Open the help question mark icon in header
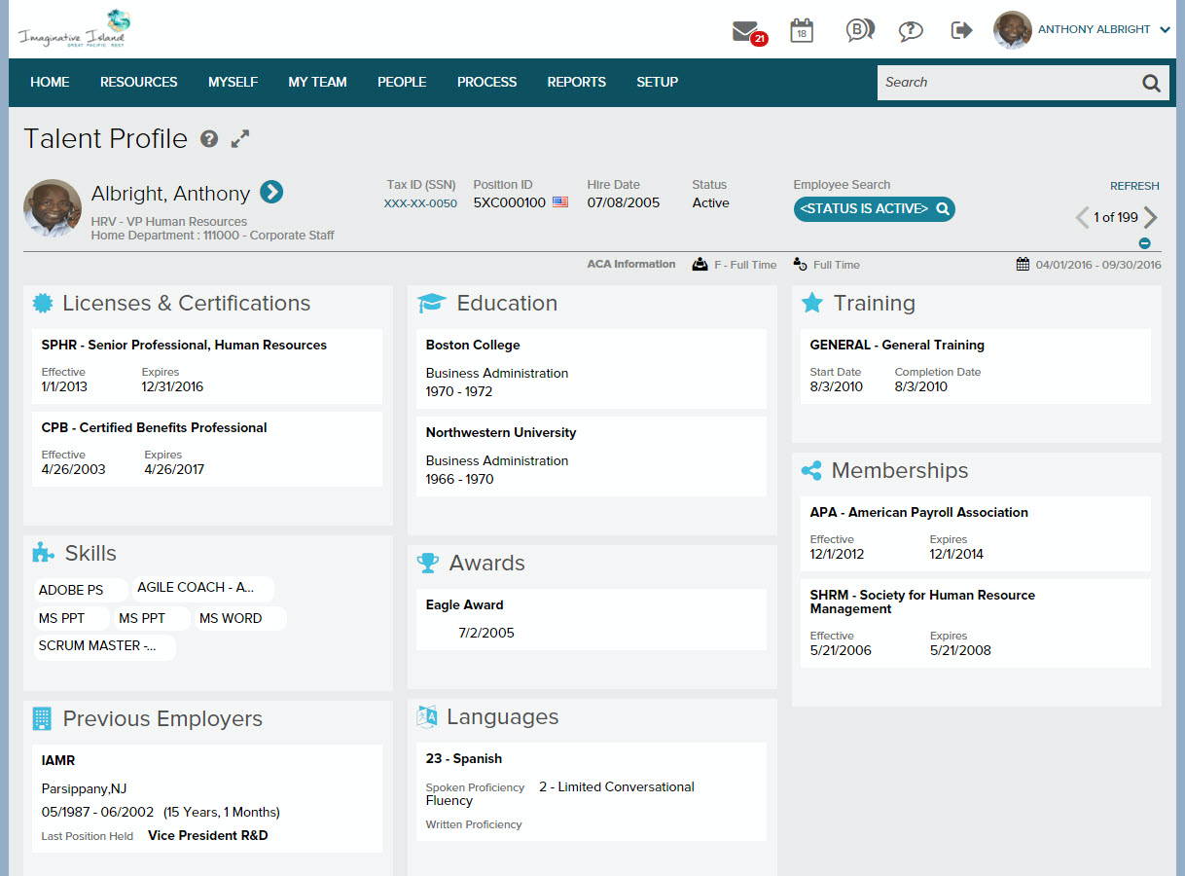This screenshot has width=1185, height=876. 911,29
